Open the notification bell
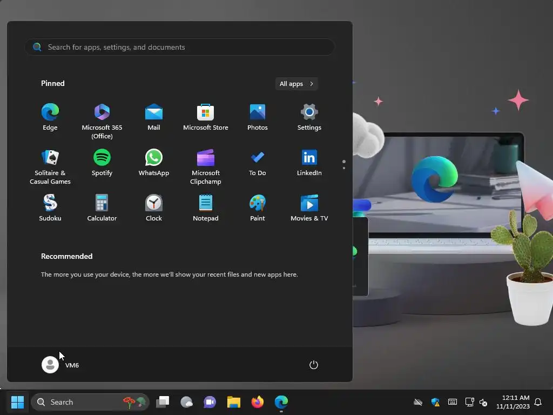Image resolution: width=553 pixels, height=415 pixels. pyautogui.click(x=538, y=402)
